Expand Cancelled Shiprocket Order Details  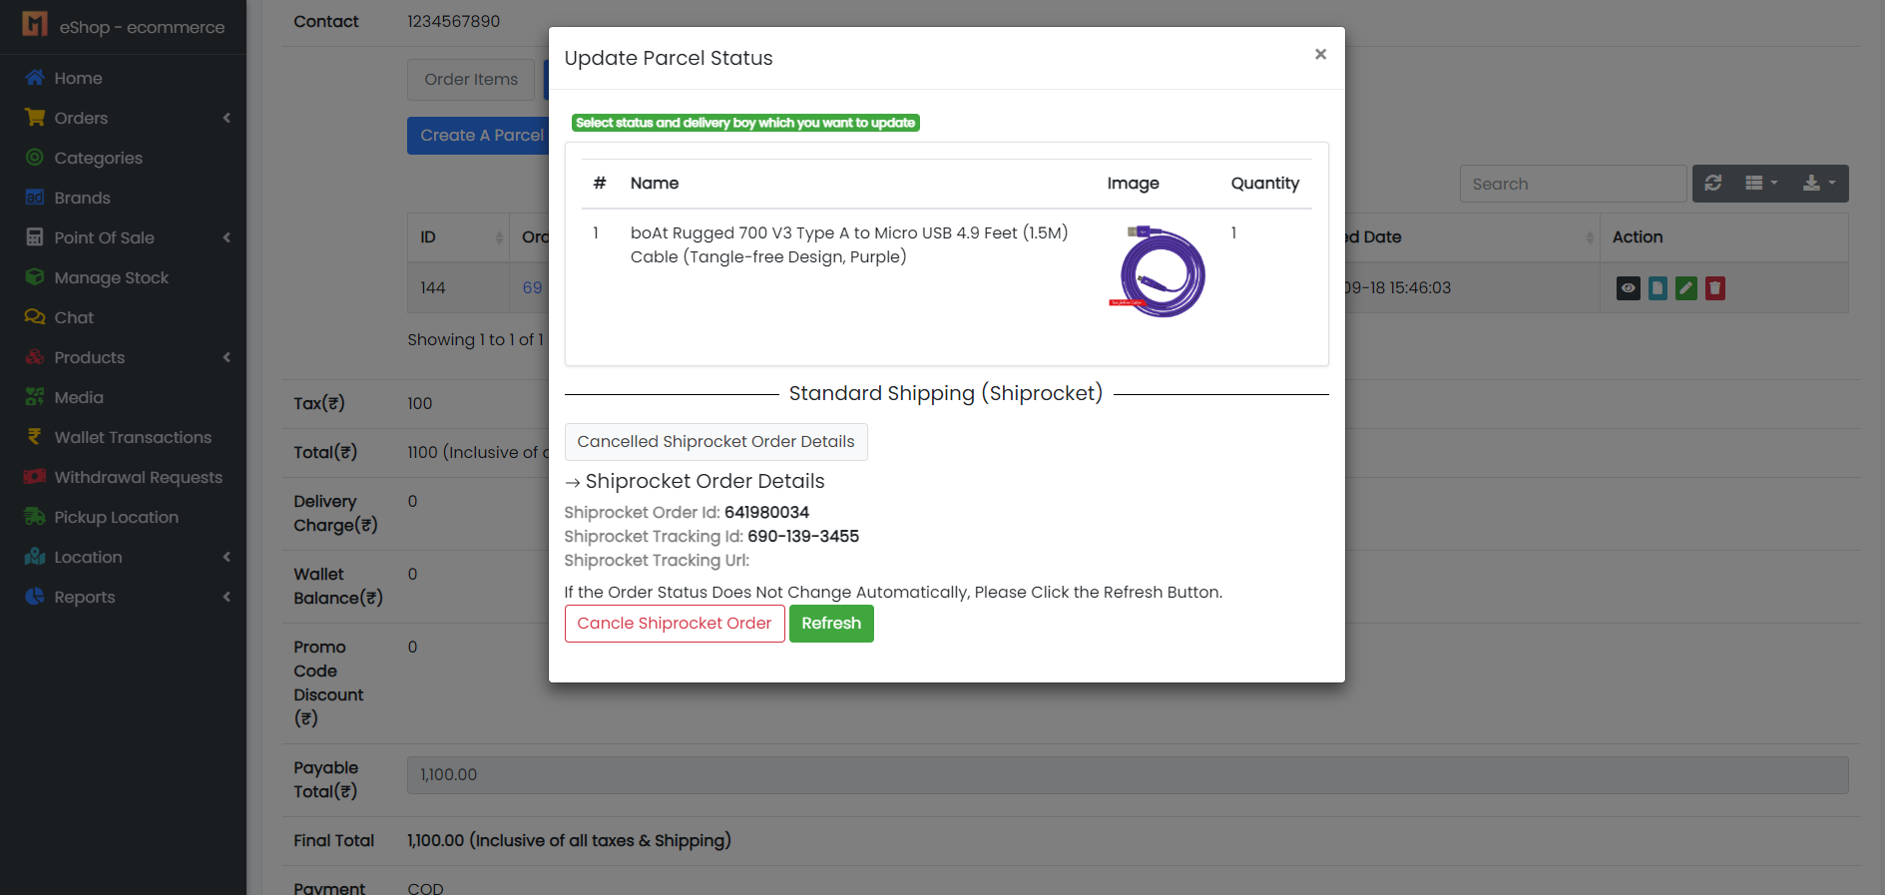[715, 442]
